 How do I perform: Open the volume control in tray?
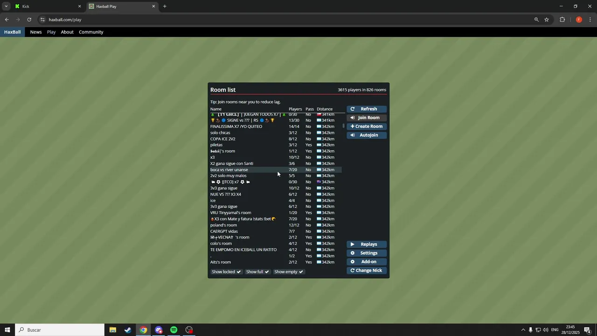coord(545,330)
